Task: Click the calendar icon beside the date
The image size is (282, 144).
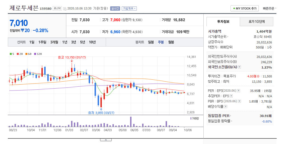Action: point(65,9)
